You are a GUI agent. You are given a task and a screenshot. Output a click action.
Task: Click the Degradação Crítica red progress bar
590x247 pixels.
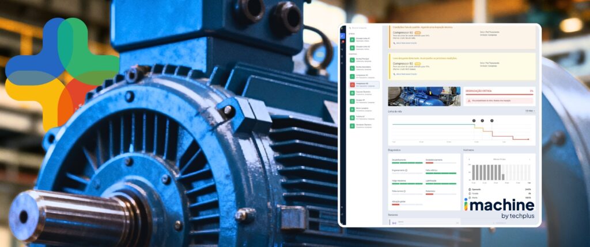point(500,95)
